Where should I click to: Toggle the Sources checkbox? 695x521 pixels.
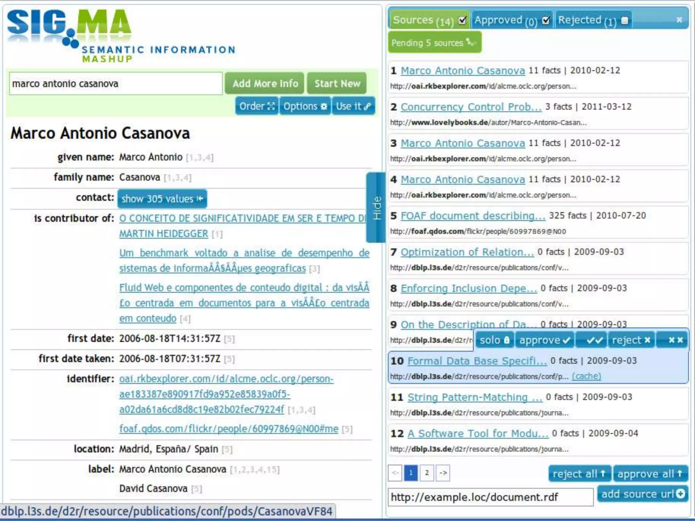(x=462, y=20)
